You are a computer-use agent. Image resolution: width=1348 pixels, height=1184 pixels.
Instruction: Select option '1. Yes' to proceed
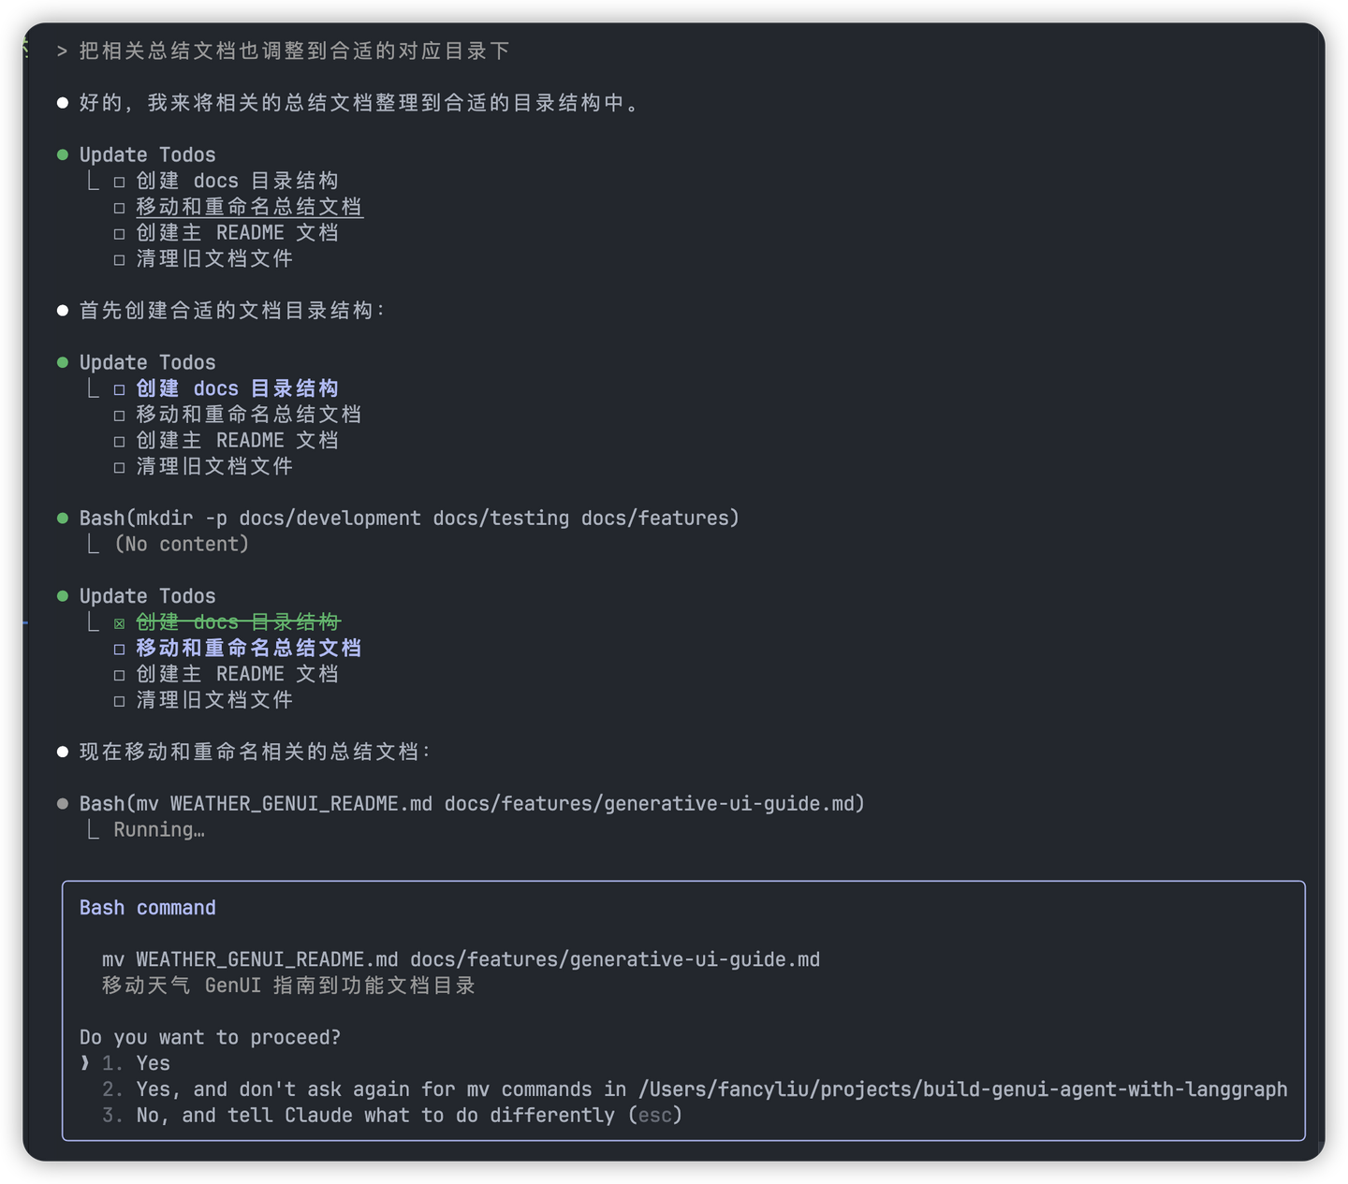152,1062
